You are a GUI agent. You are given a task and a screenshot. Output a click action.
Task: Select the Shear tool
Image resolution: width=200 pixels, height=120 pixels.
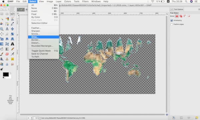pyautogui.click(x=7, y=39)
